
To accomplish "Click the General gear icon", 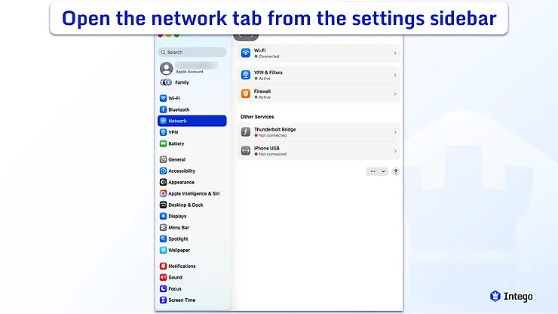I will click(x=163, y=160).
